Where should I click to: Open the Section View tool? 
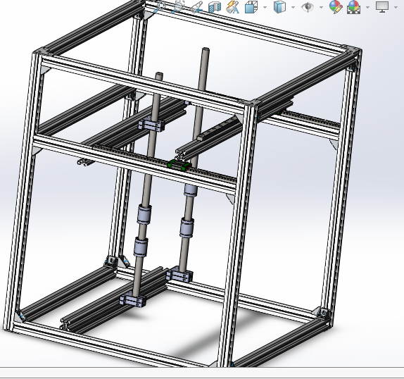(215, 7)
